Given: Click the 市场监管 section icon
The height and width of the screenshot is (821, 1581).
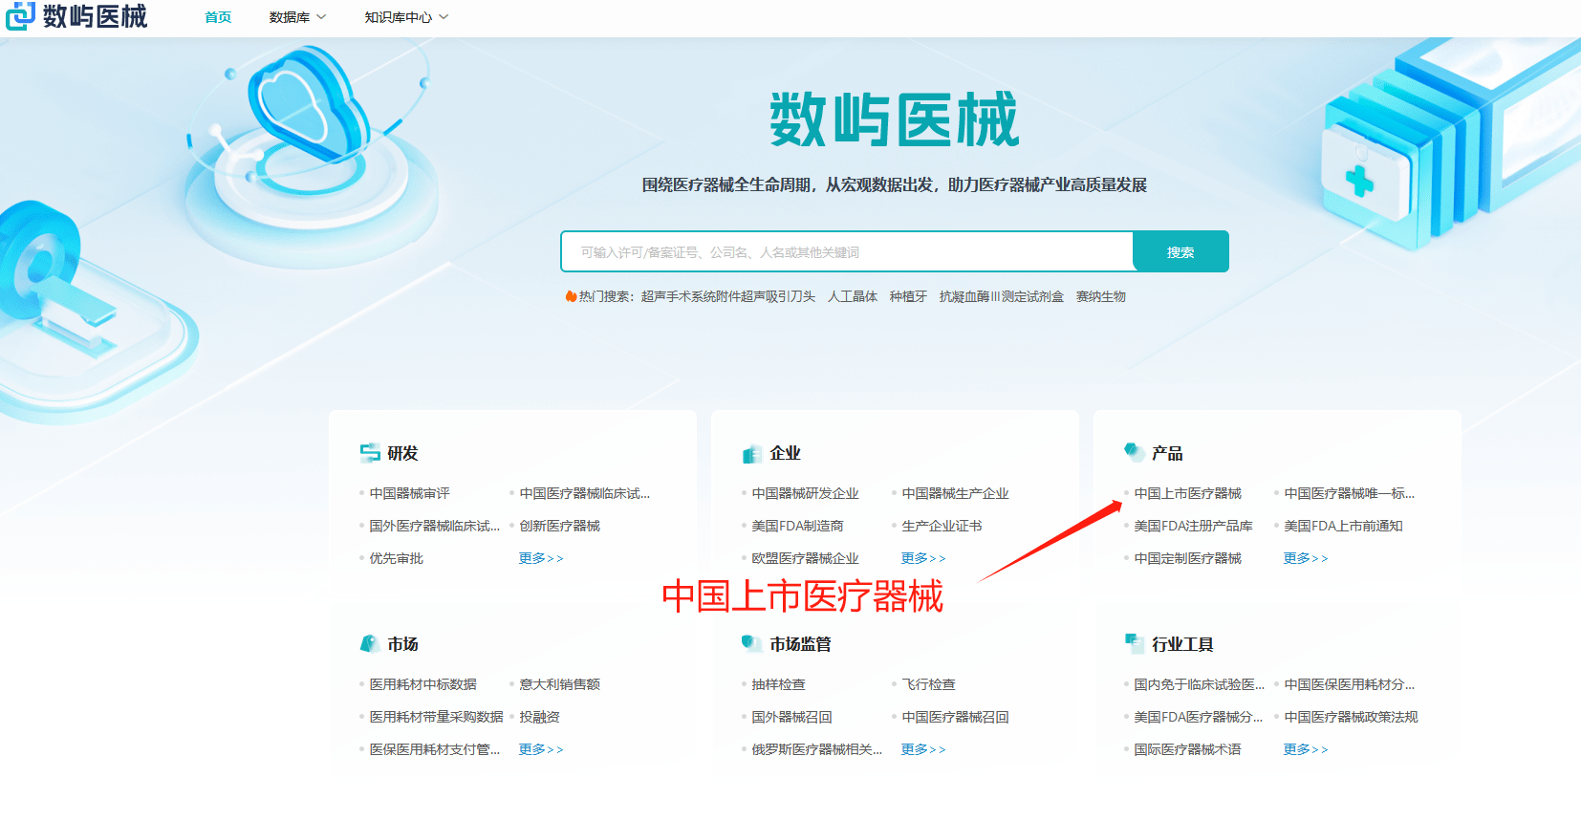Looking at the screenshot, I should [x=751, y=643].
